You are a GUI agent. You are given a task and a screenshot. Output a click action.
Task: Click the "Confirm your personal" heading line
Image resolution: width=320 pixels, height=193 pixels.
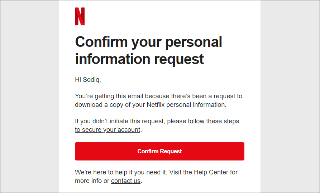tap(148, 42)
